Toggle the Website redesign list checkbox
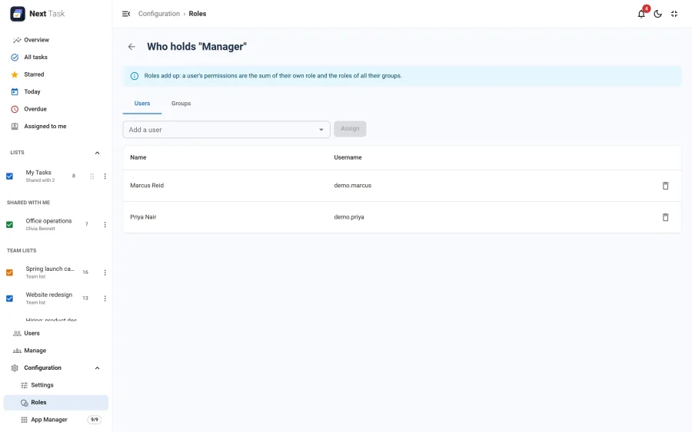692x432 pixels. coord(9,298)
